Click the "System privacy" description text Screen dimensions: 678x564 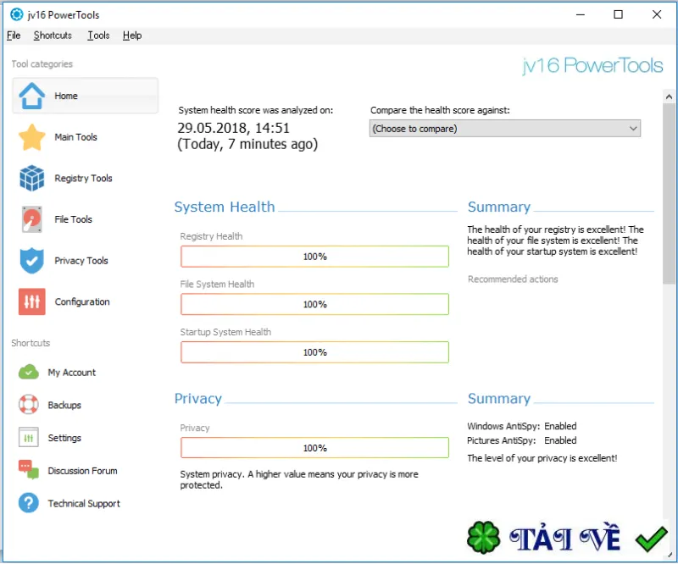coord(299,479)
